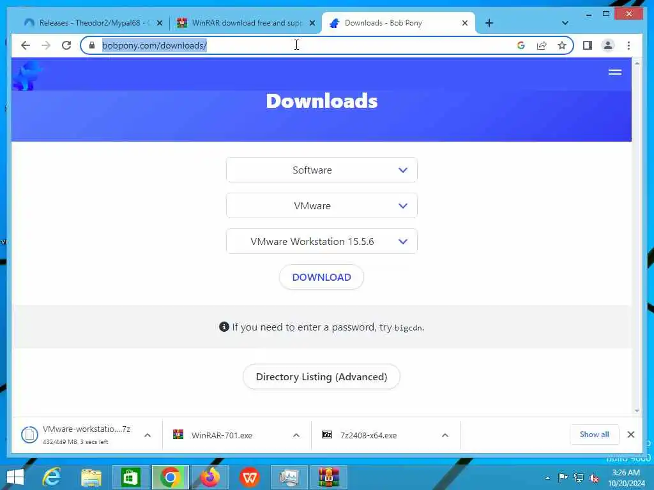Open the Chrome three-dot menu

pos(628,45)
